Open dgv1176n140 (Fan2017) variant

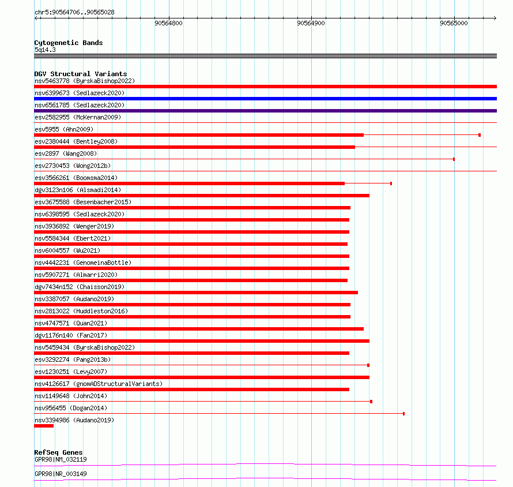pos(71,335)
